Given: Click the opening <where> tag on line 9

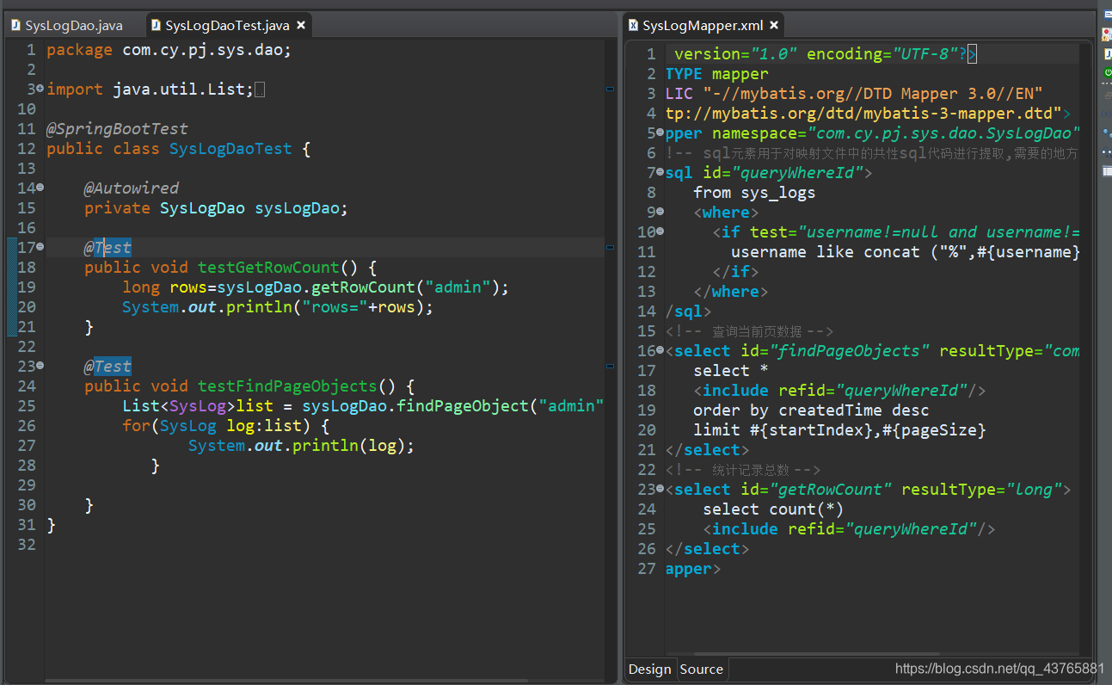Looking at the screenshot, I should pyautogui.click(x=726, y=213).
